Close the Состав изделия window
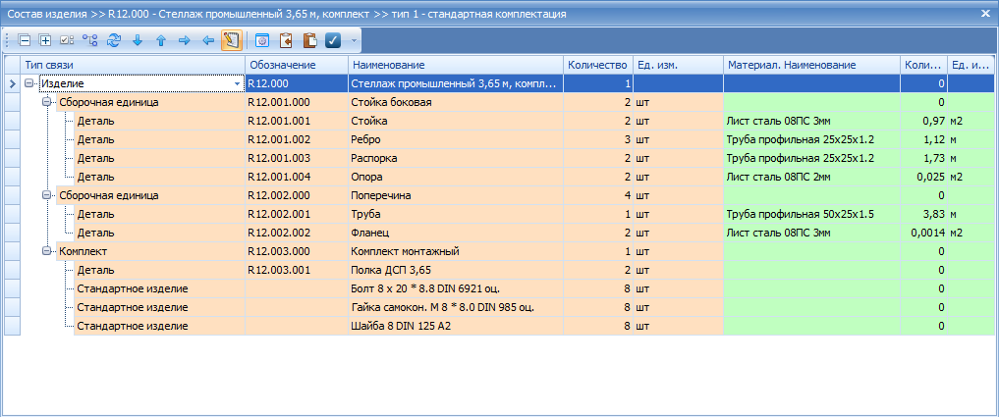The image size is (999, 417). click(x=986, y=13)
